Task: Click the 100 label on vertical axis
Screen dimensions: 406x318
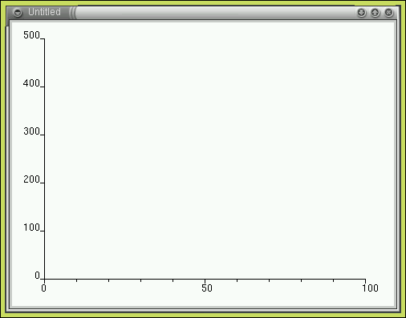Action: point(31,227)
